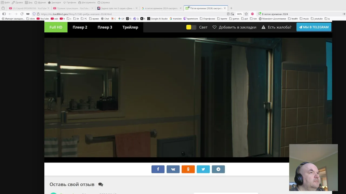Toggle reader view icon
The image size is (346, 194).
228,14
